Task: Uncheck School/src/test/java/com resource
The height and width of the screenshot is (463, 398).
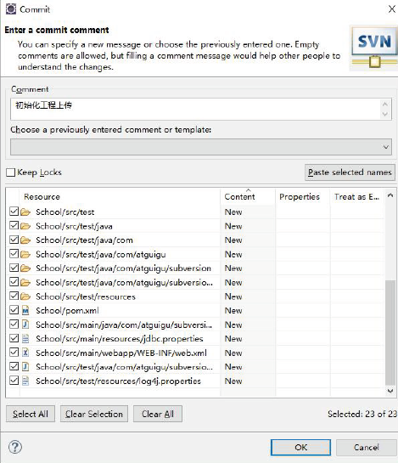Action: pos(14,240)
